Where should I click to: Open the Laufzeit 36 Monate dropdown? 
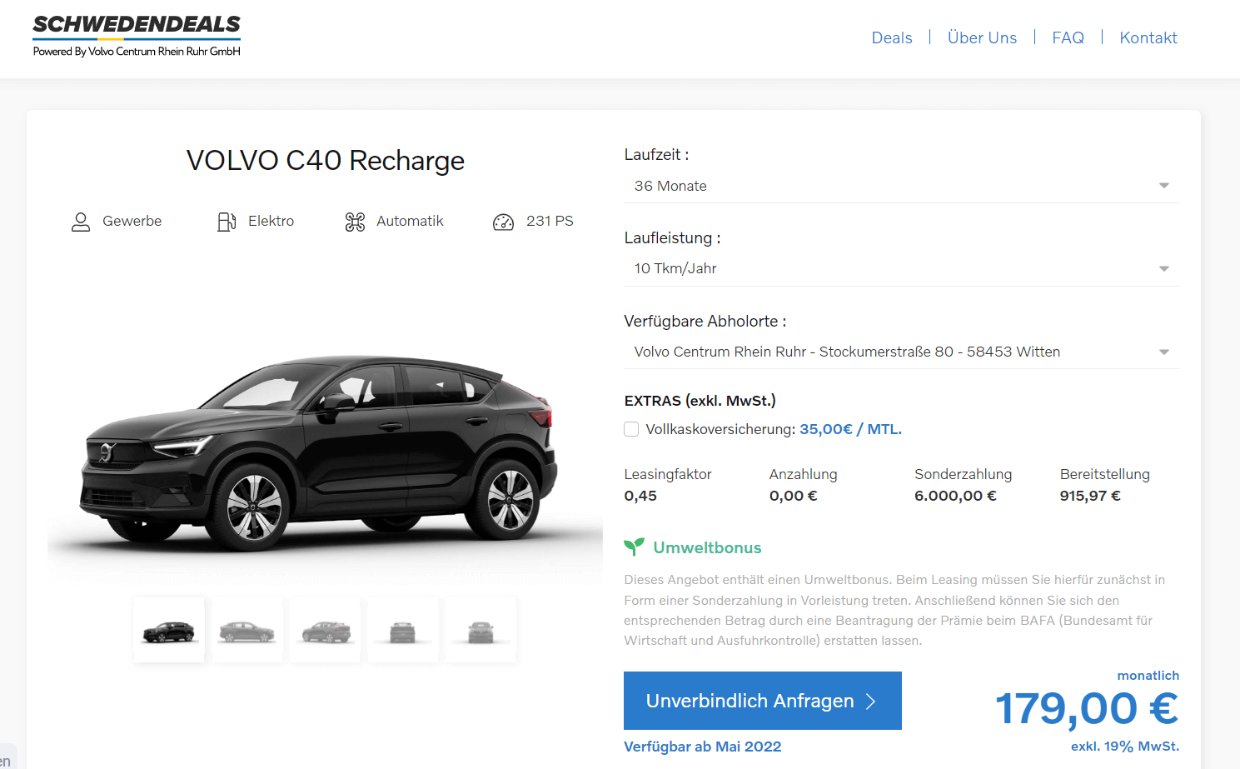point(901,186)
